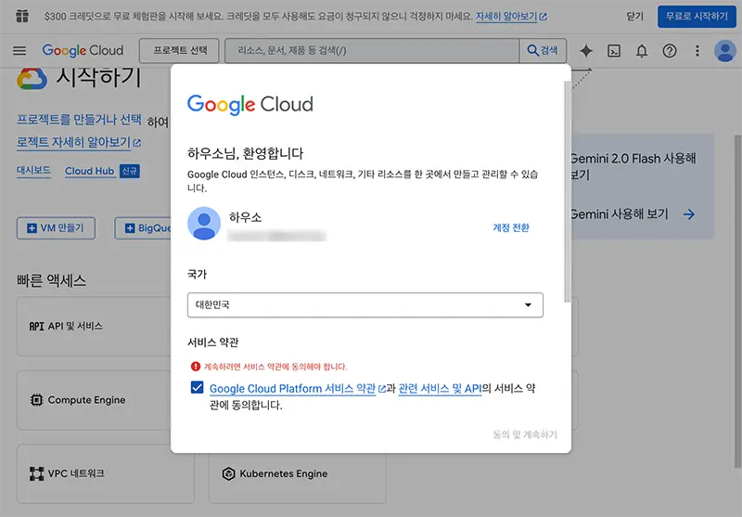Click VM 만들기 button
Image resolution: width=742 pixels, height=517 pixels.
pyautogui.click(x=56, y=228)
